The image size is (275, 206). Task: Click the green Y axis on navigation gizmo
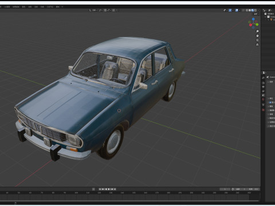coord(257,25)
